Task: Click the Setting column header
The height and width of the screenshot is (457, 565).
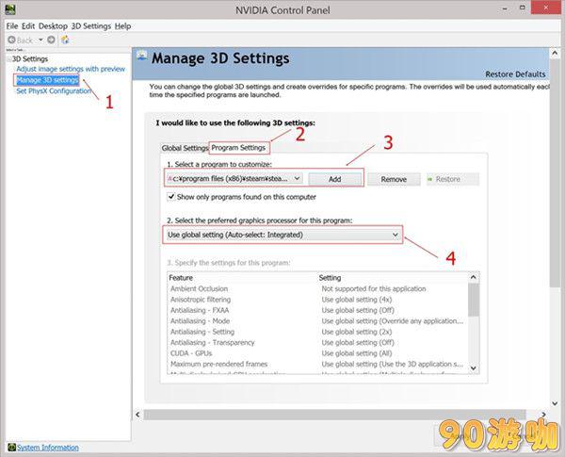Action: pyautogui.click(x=331, y=278)
